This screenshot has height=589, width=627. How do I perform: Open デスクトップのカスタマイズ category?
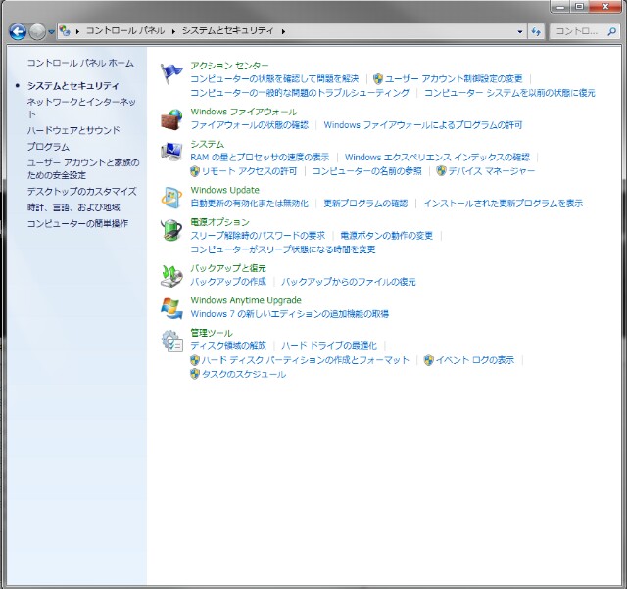coord(82,191)
